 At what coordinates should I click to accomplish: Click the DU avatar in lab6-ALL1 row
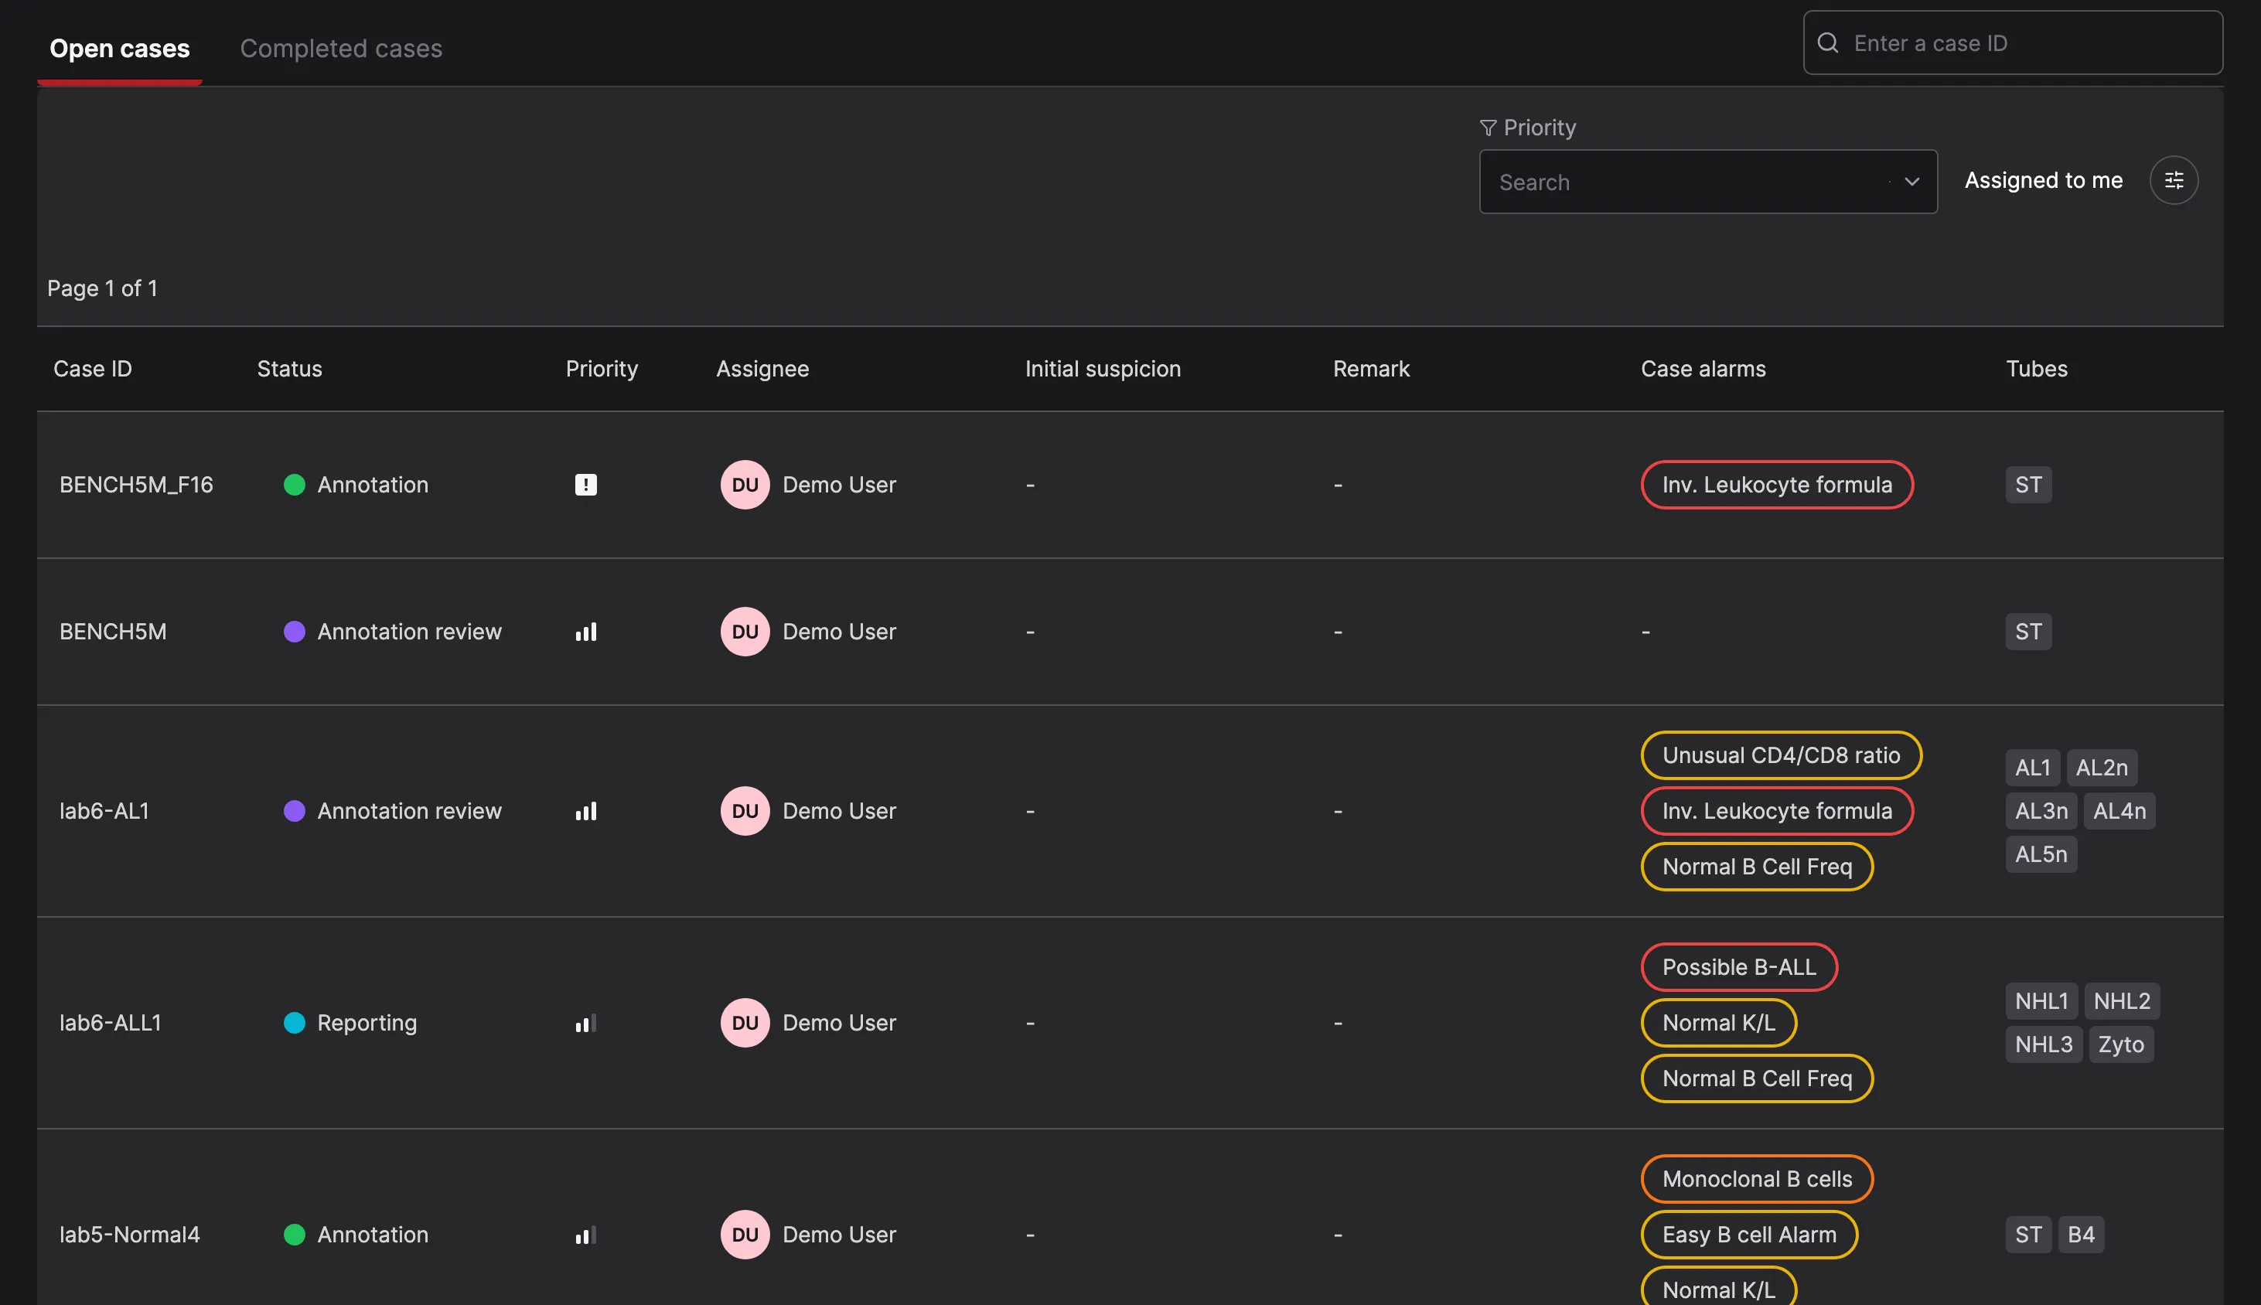[745, 1023]
